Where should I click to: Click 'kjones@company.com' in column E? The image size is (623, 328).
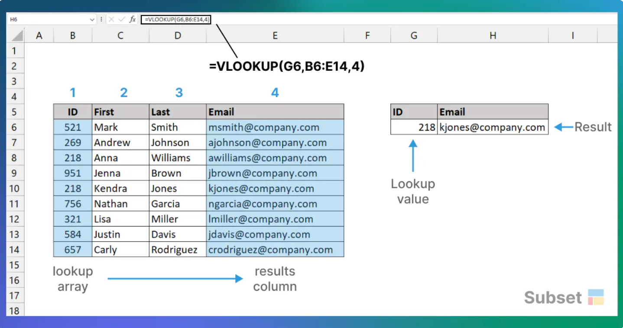point(275,188)
